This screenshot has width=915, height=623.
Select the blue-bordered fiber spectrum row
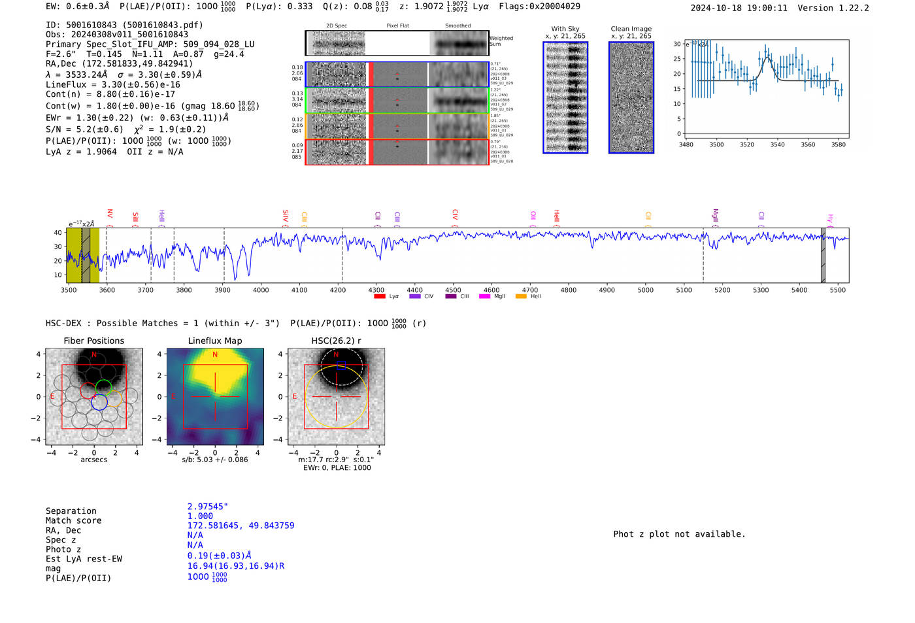tap(397, 75)
